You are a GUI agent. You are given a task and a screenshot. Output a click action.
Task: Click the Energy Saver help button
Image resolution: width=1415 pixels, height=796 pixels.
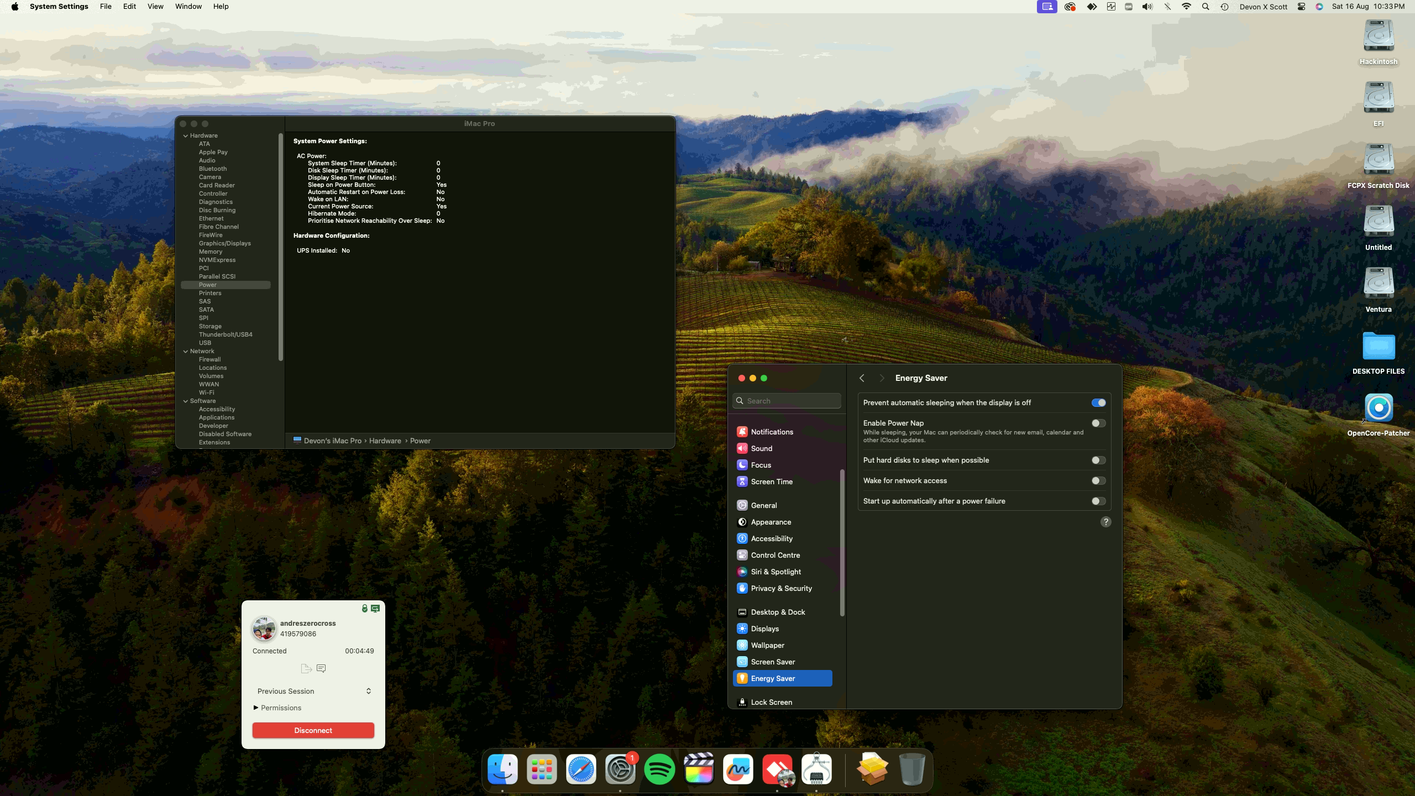tap(1105, 522)
